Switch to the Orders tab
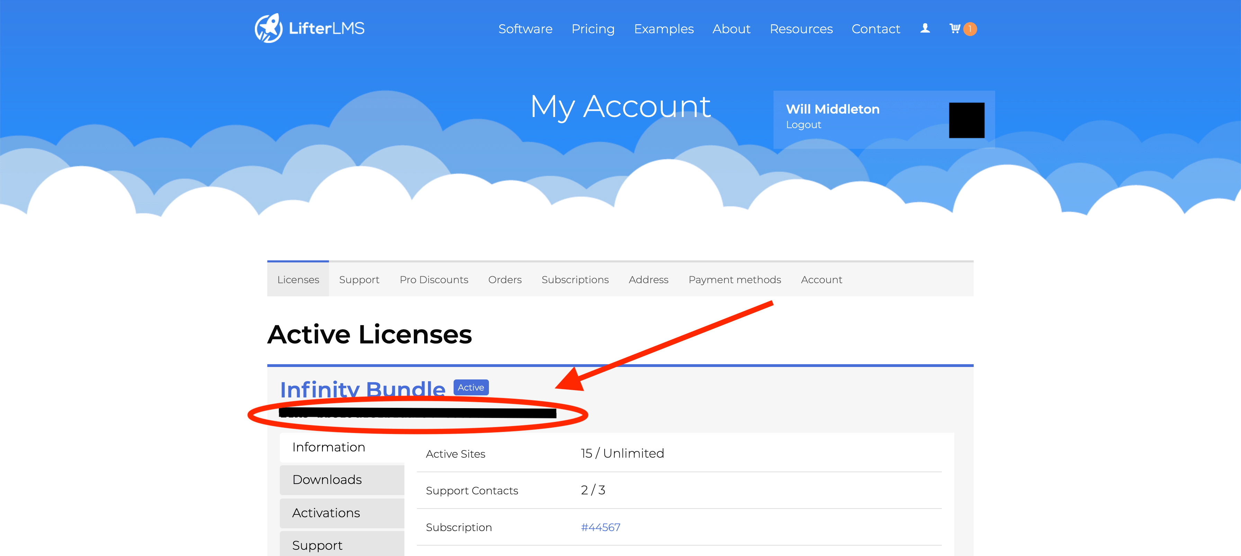This screenshot has height=556, width=1241. pyautogui.click(x=505, y=279)
